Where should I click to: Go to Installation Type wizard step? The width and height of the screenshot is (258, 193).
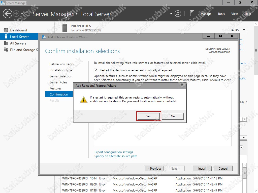[61, 70]
